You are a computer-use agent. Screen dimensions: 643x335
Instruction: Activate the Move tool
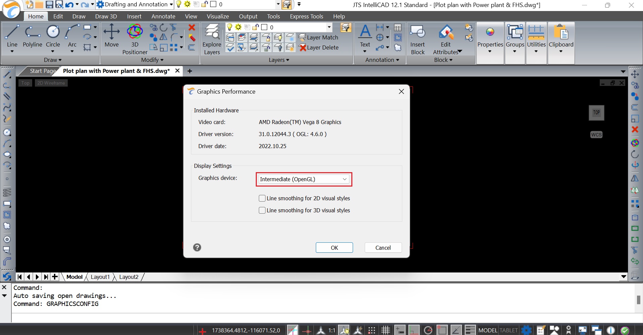pyautogui.click(x=112, y=36)
